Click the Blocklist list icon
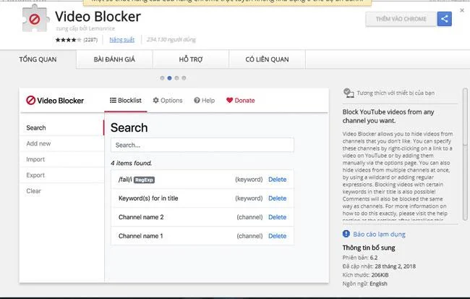 tap(113, 100)
